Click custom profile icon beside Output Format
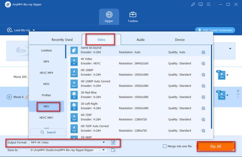 113,143
